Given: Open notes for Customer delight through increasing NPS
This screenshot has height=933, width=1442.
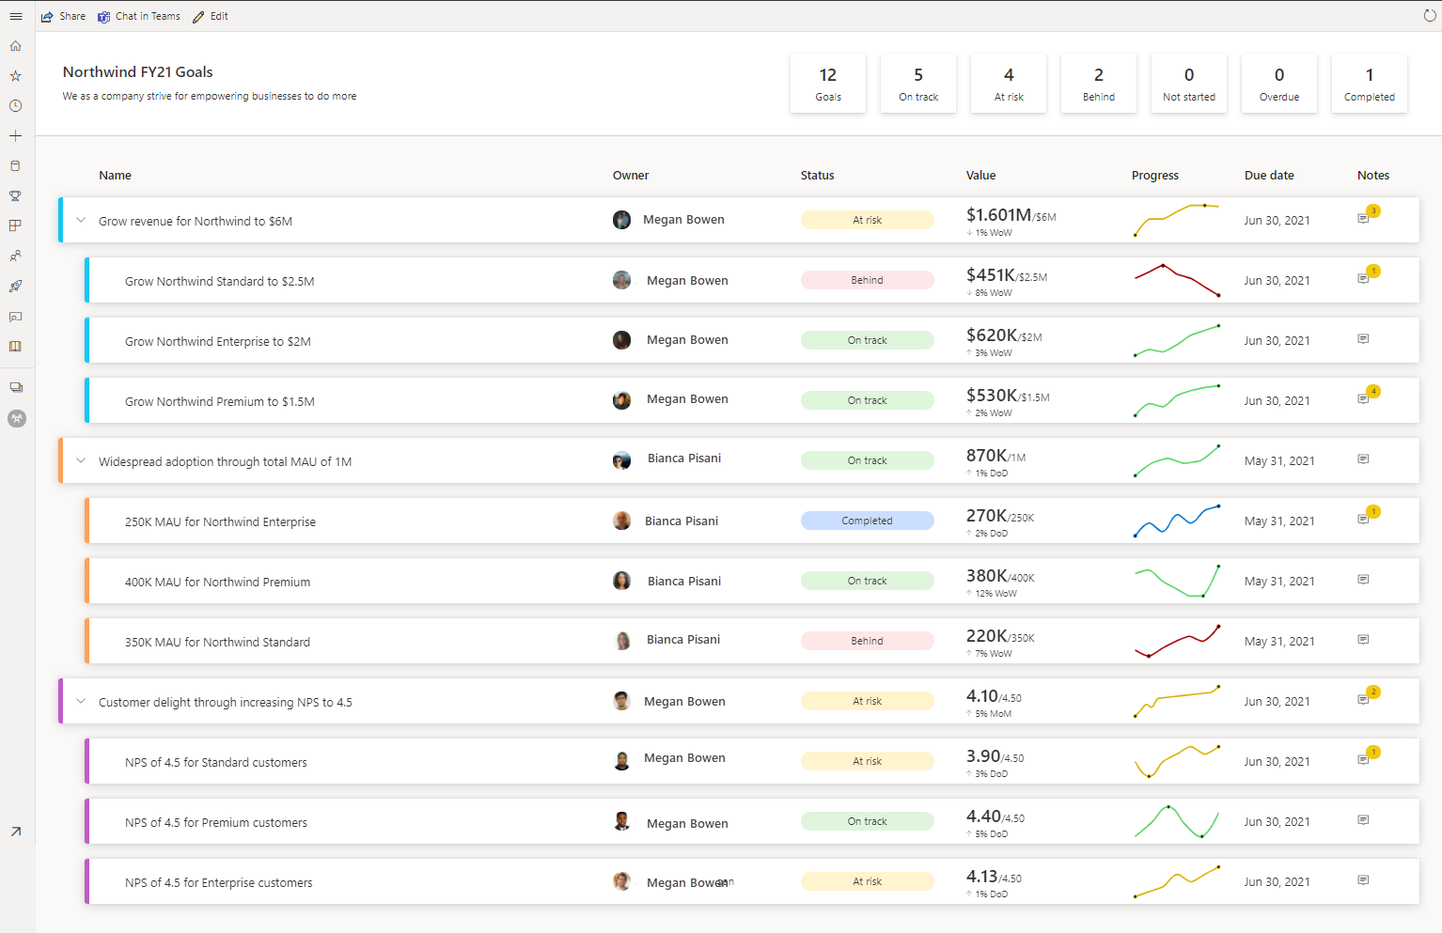Looking at the screenshot, I should (x=1364, y=700).
